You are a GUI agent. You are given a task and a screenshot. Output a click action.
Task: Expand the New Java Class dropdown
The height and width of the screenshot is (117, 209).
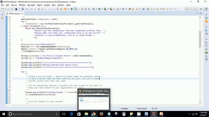click(126, 9)
